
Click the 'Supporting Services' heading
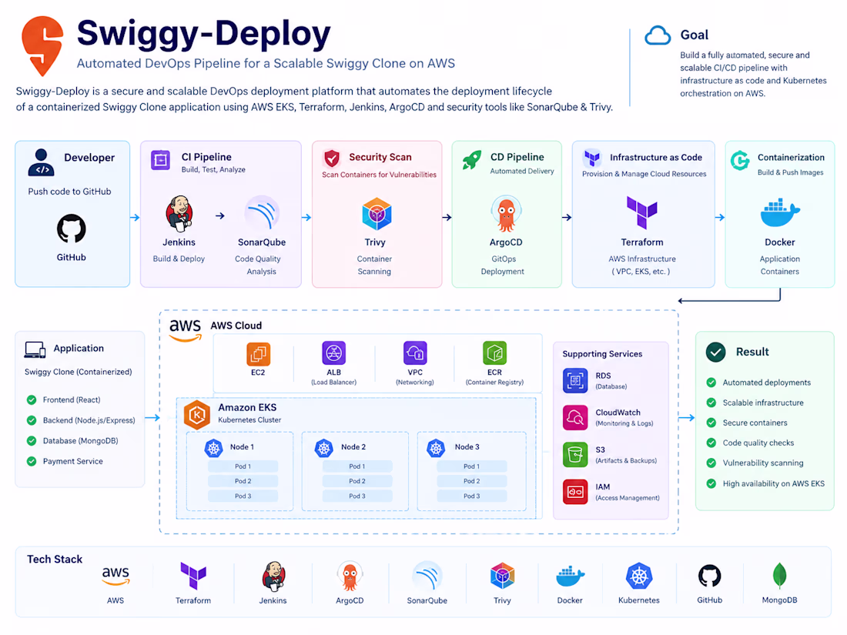coord(602,354)
